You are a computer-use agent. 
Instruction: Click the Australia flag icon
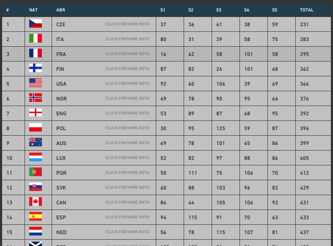tap(36, 142)
